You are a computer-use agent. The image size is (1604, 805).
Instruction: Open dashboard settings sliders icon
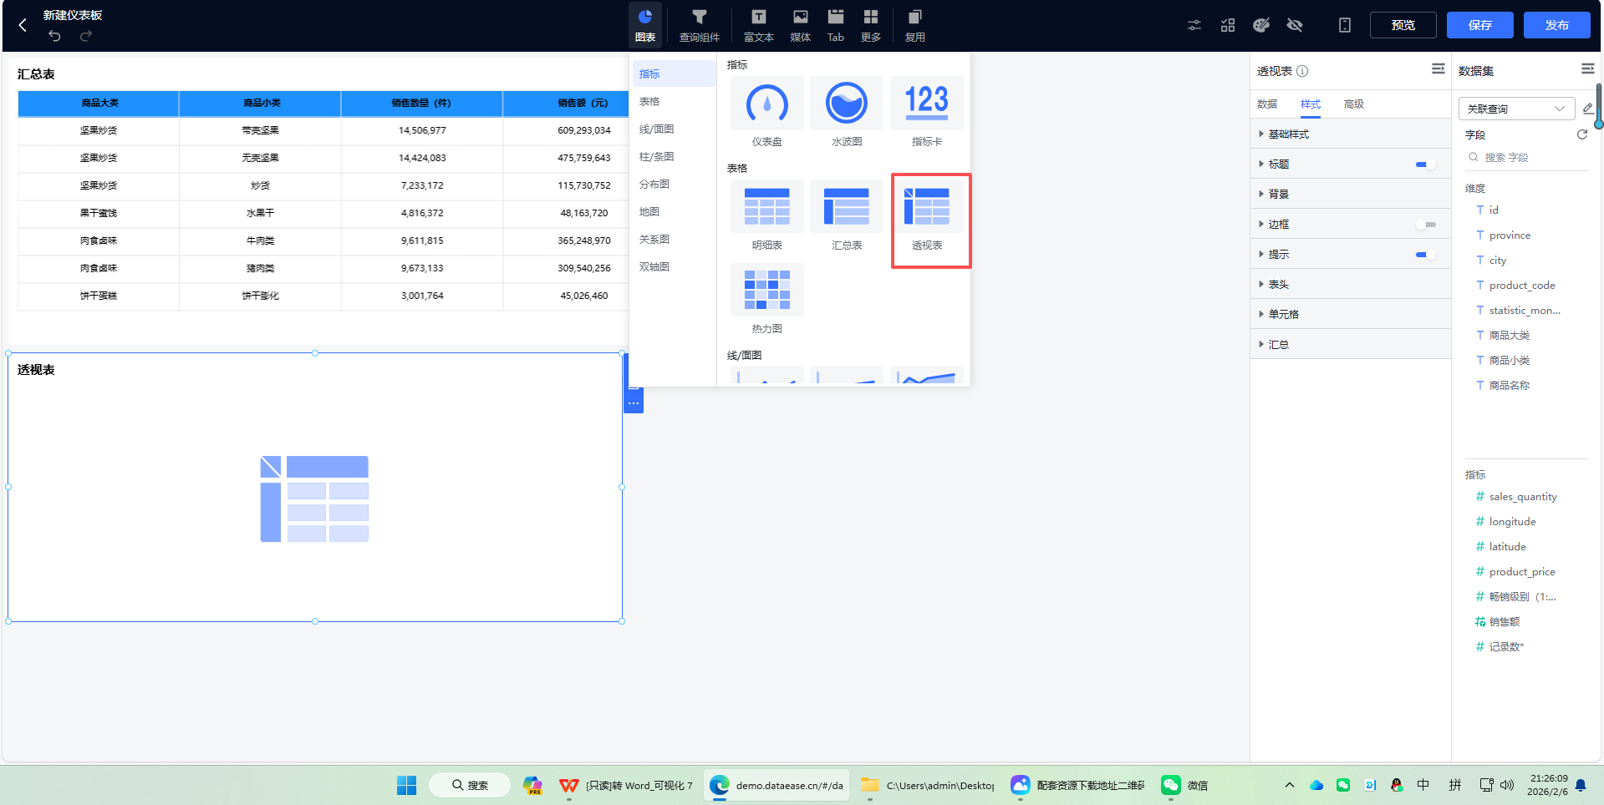[1194, 25]
